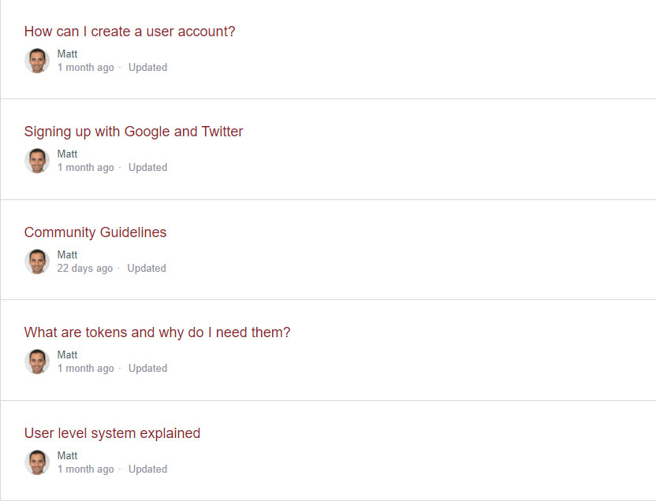Open the "User level system explained" article
Screen dimensions: 656x501
click(112, 432)
